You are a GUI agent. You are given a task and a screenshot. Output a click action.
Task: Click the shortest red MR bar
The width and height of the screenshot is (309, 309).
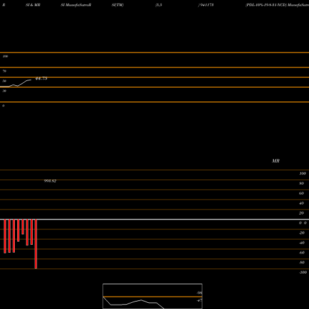tap(23, 227)
